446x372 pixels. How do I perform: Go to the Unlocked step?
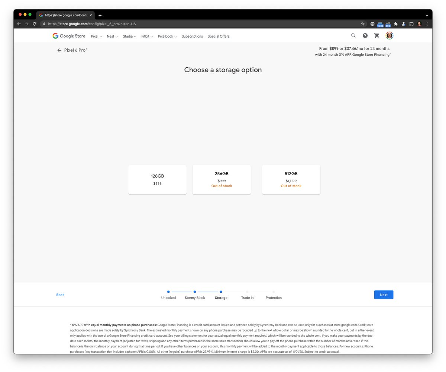pos(168,295)
